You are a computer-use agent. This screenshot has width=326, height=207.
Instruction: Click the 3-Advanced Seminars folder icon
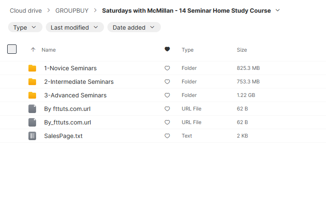tap(32, 95)
